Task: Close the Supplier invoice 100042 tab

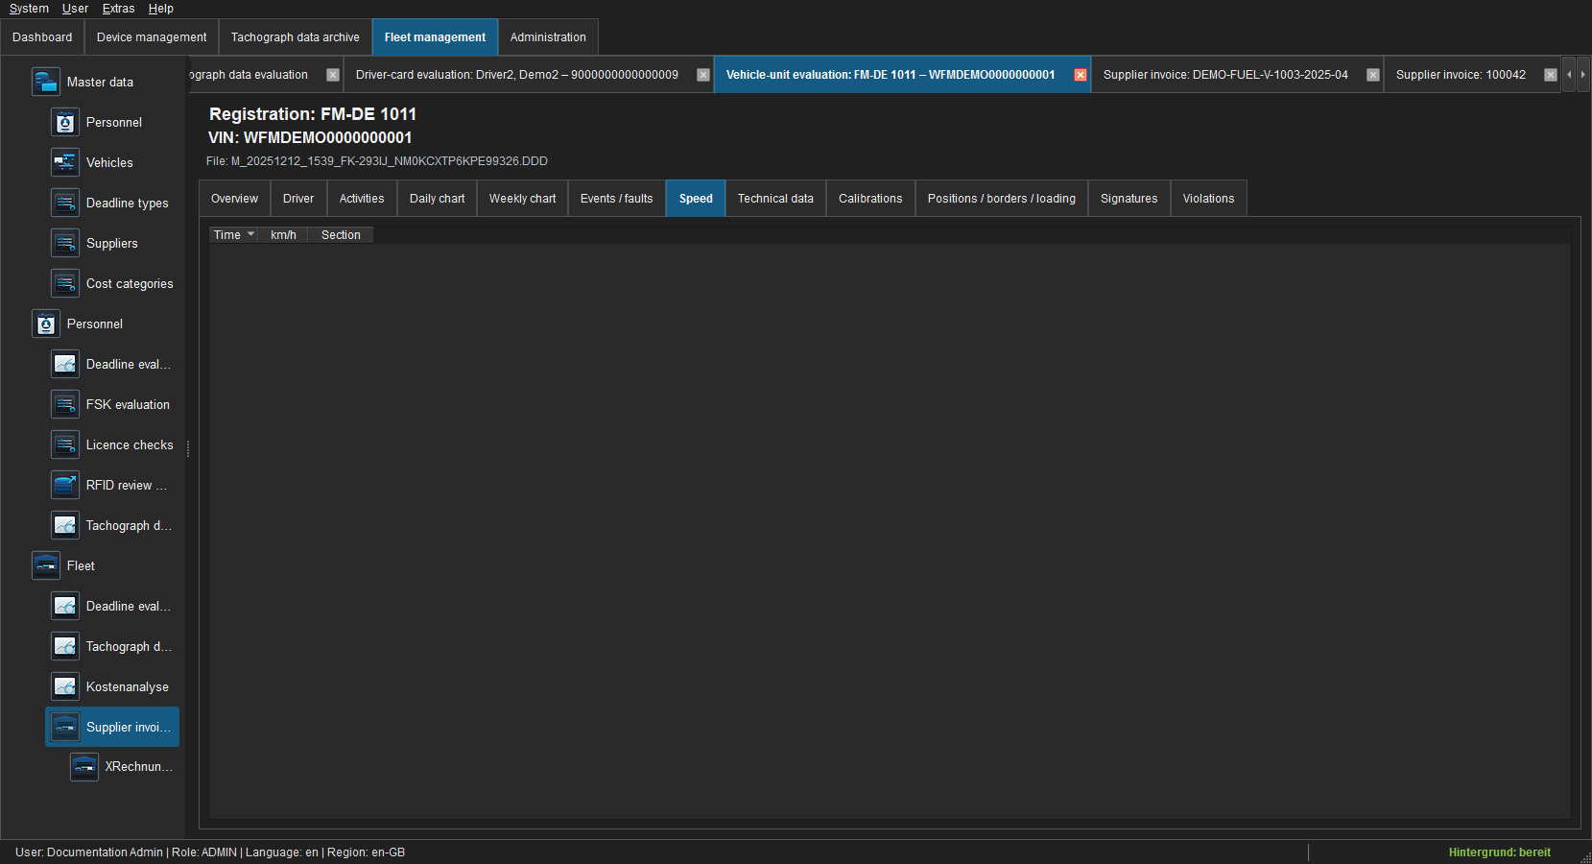Action: tap(1551, 75)
